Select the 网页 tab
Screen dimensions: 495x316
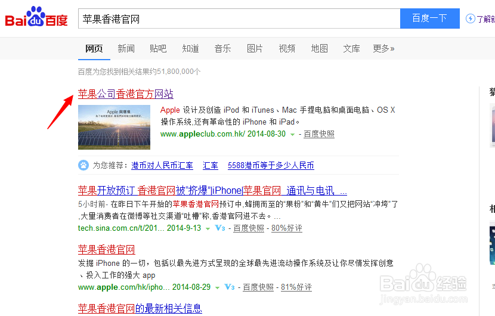tap(94, 48)
